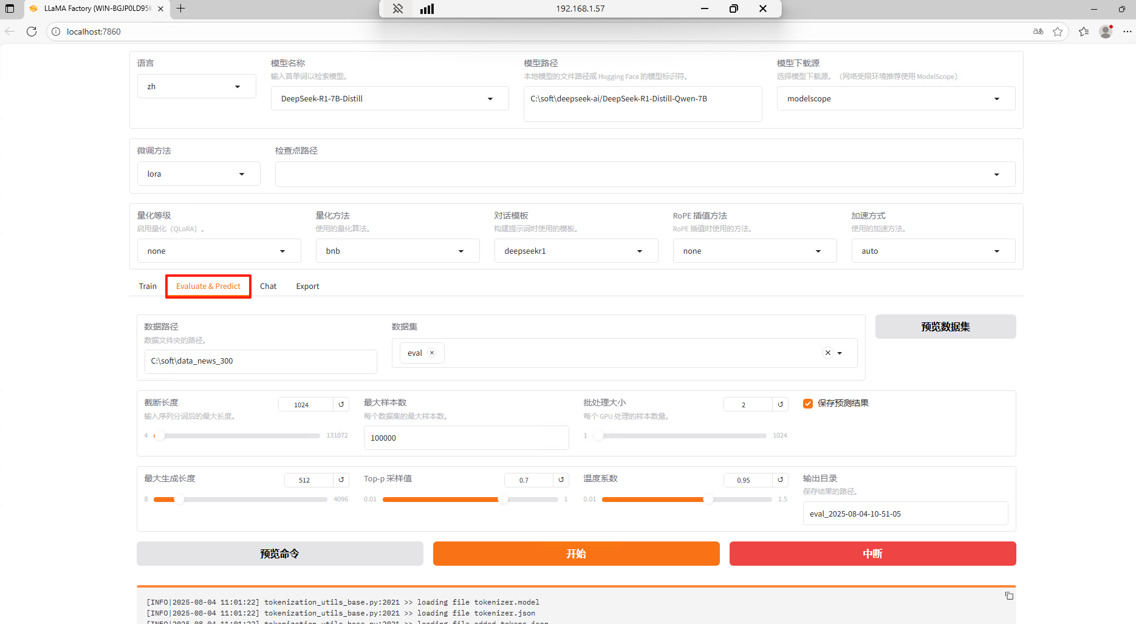The height and width of the screenshot is (624, 1136).
Task: Go back in the browser
Action: (x=10, y=32)
